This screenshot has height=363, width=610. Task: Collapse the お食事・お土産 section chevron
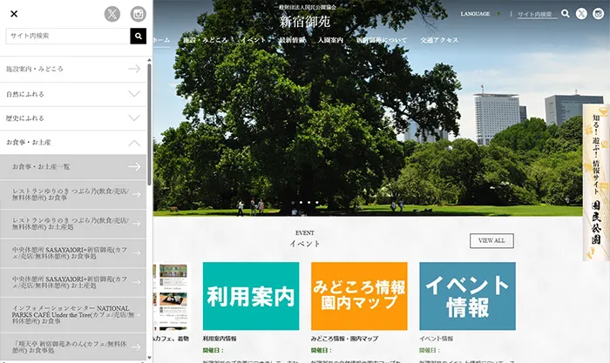pyautogui.click(x=134, y=142)
